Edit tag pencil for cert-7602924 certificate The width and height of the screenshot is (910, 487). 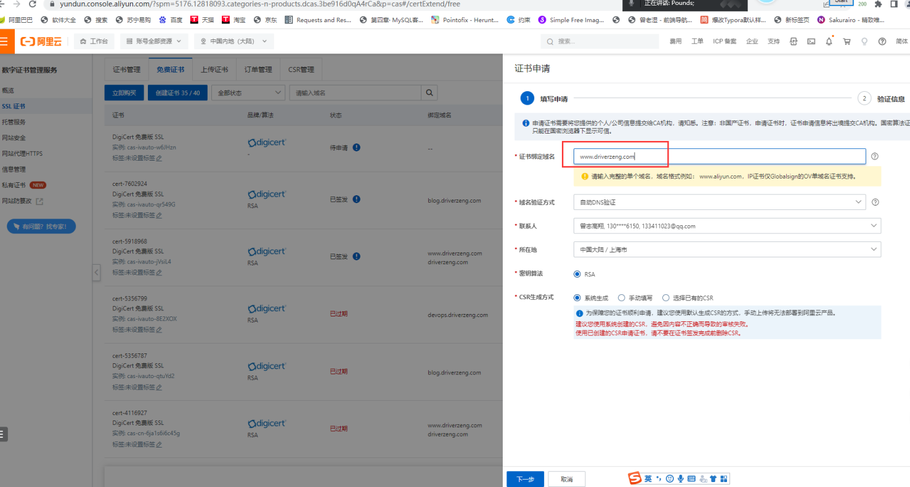point(159,215)
